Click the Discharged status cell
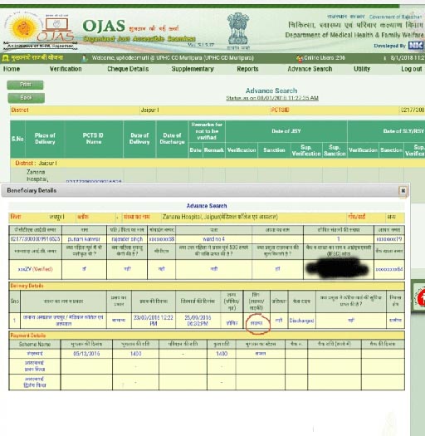Image resolution: width=425 pixels, height=436 pixels. click(x=301, y=321)
